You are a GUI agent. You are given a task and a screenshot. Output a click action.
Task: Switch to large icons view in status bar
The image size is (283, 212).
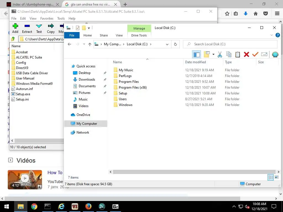click(x=276, y=177)
